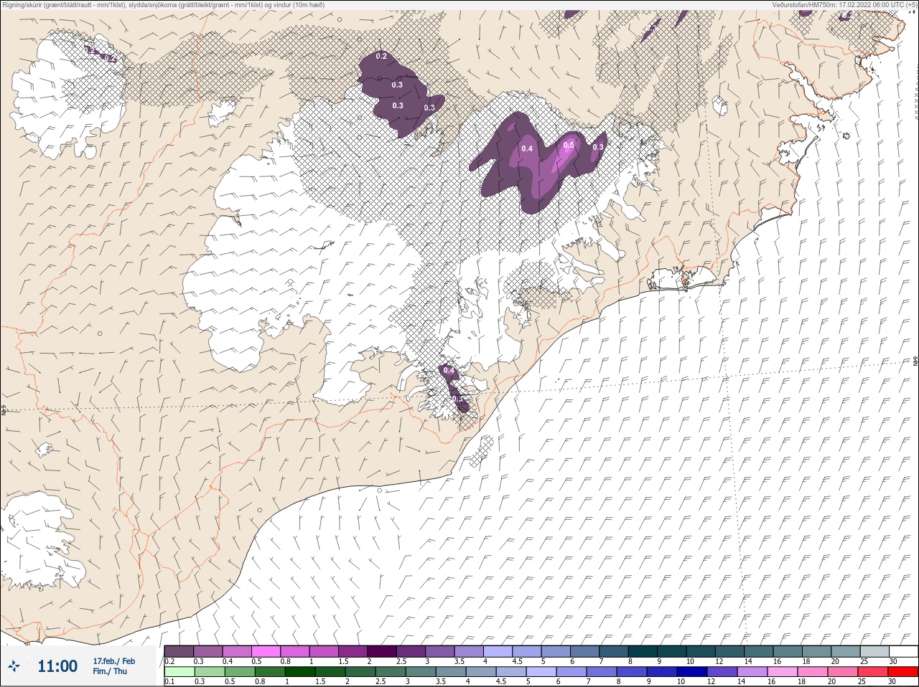
Task: Select the bright pink top-row swatch at 0.5
Action: point(266,651)
